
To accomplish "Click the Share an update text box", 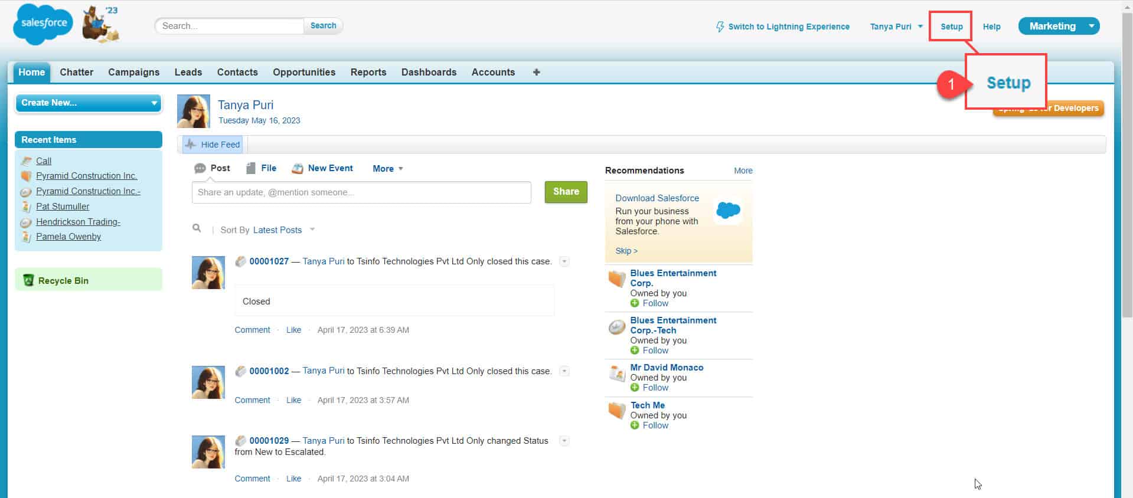I will [x=361, y=192].
